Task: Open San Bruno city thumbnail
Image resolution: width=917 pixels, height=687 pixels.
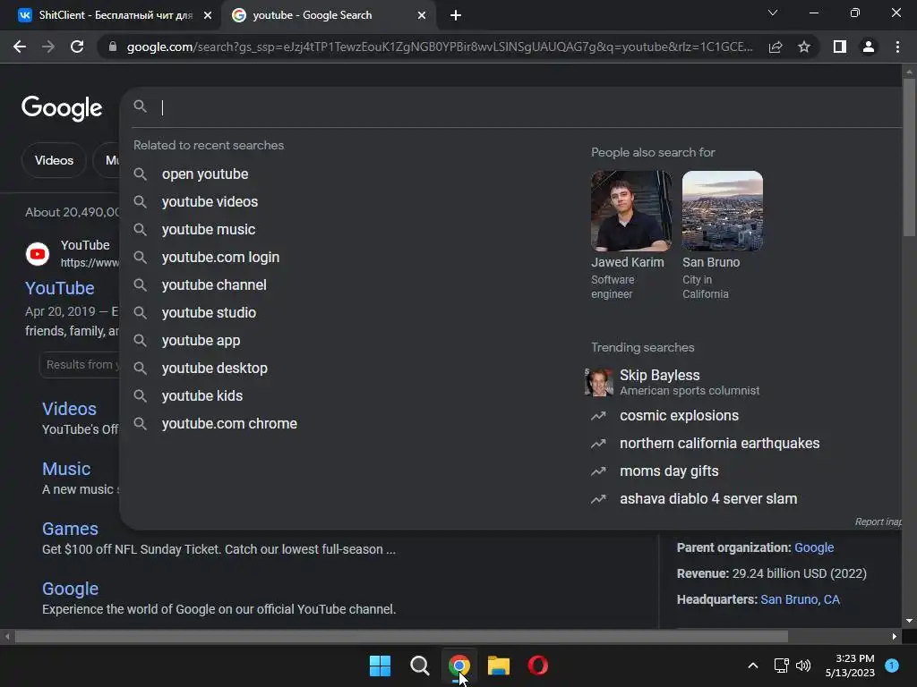Action: [723, 211]
